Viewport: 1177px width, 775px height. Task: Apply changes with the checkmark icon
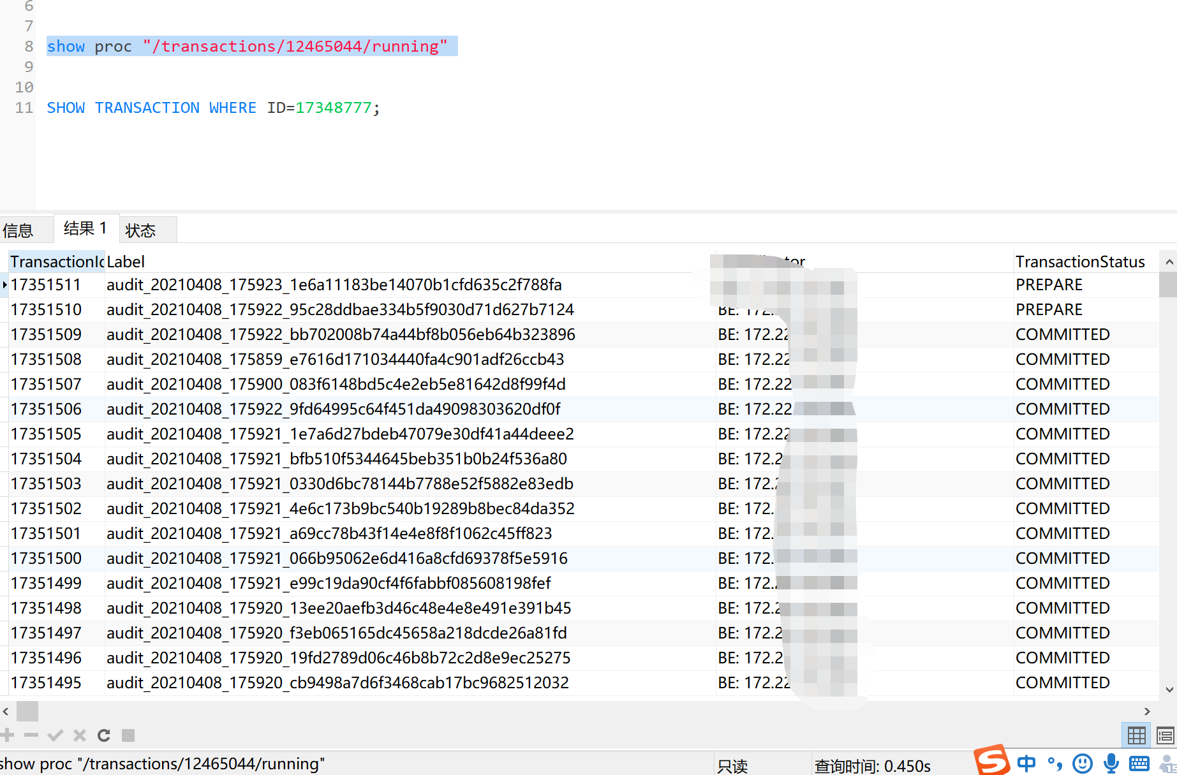tap(55, 735)
